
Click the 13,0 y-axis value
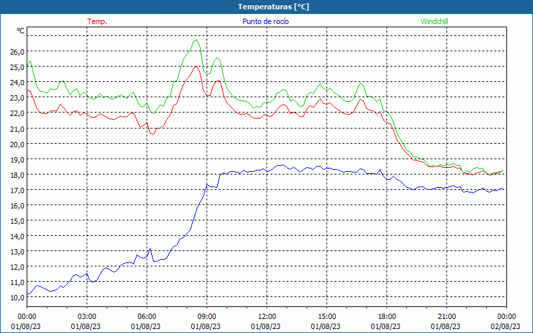(17, 252)
